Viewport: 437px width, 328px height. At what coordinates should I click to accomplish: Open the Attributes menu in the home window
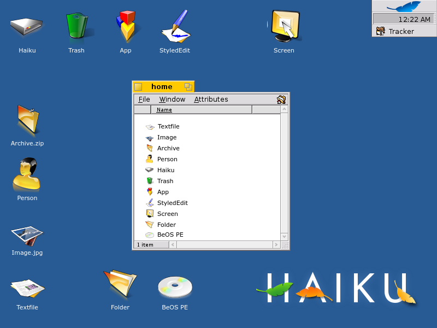point(211,99)
